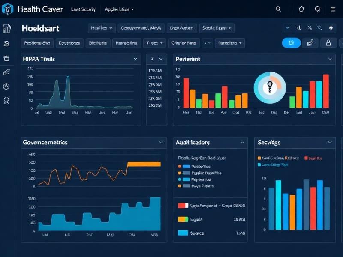Toggle the blue dot beside Reprerlice
This screenshot has width=343, height=257.
pos(180,179)
